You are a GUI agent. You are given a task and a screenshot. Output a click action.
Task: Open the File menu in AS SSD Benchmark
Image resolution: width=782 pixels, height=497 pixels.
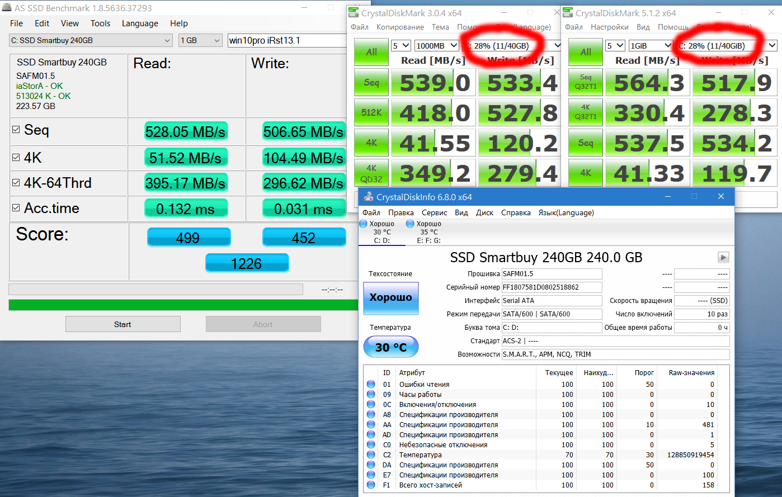coord(17,23)
